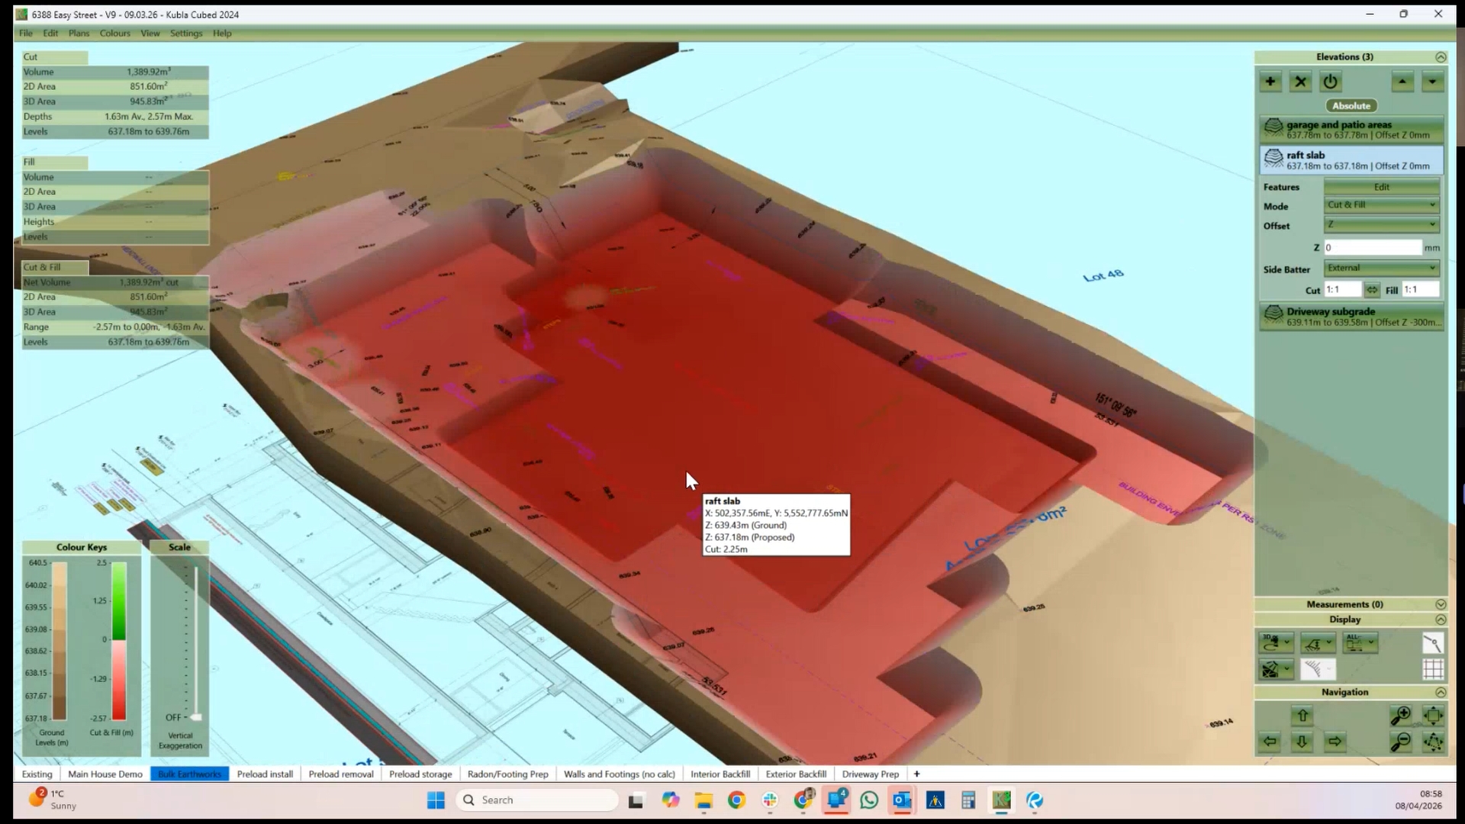Switch to the Preload install tab
This screenshot has height=824, width=1465.
coord(265,774)
